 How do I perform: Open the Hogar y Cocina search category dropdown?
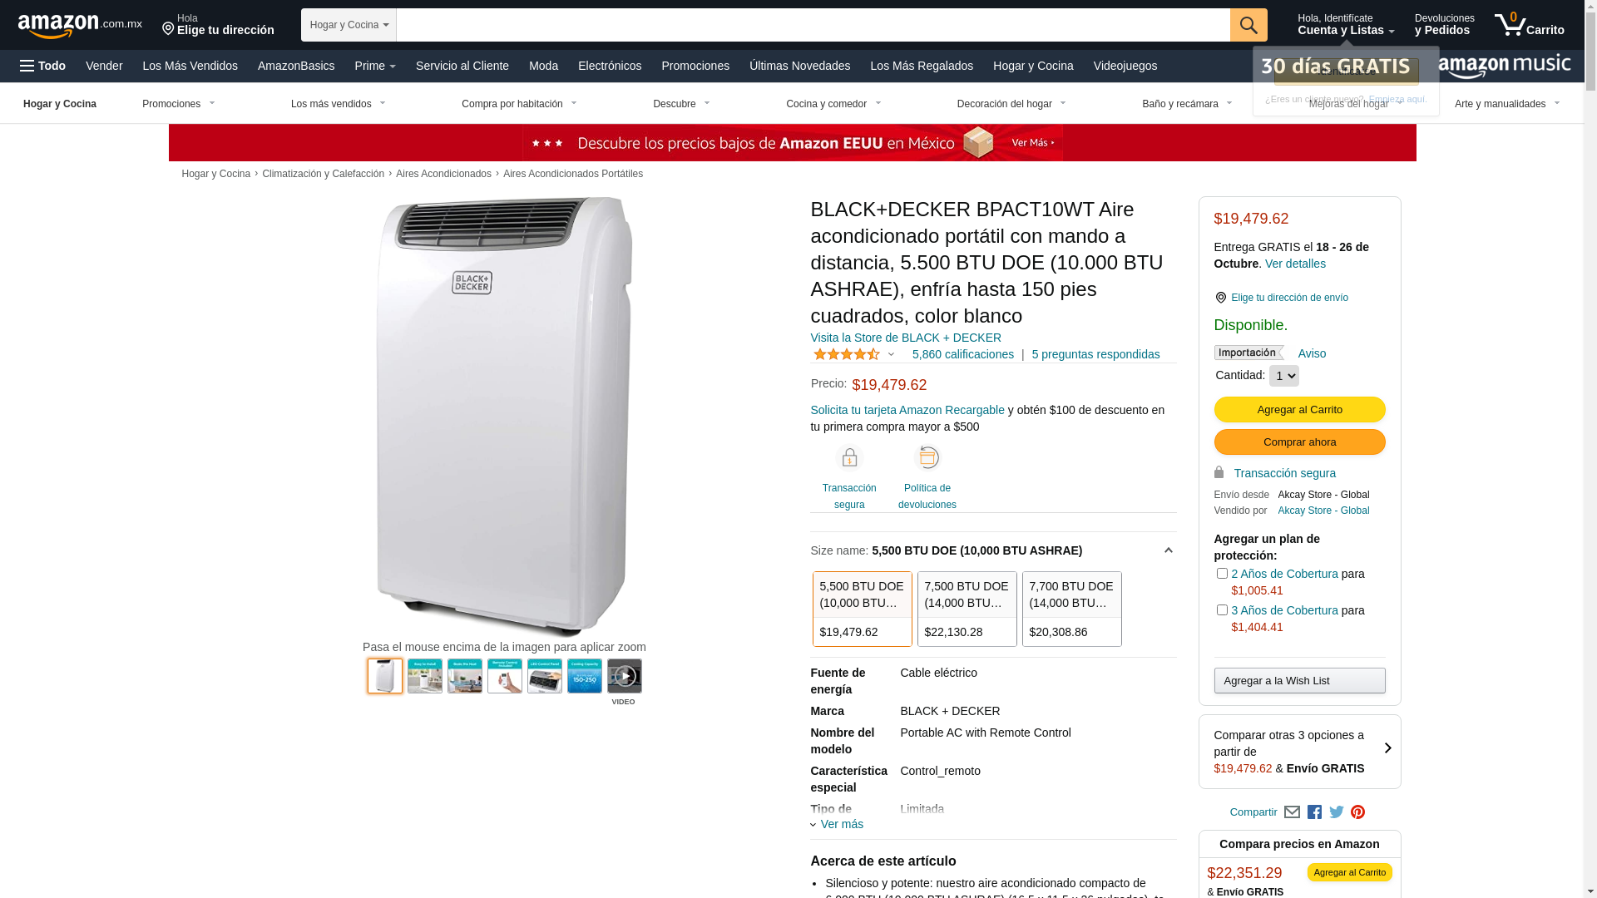[x=349, y=25]
